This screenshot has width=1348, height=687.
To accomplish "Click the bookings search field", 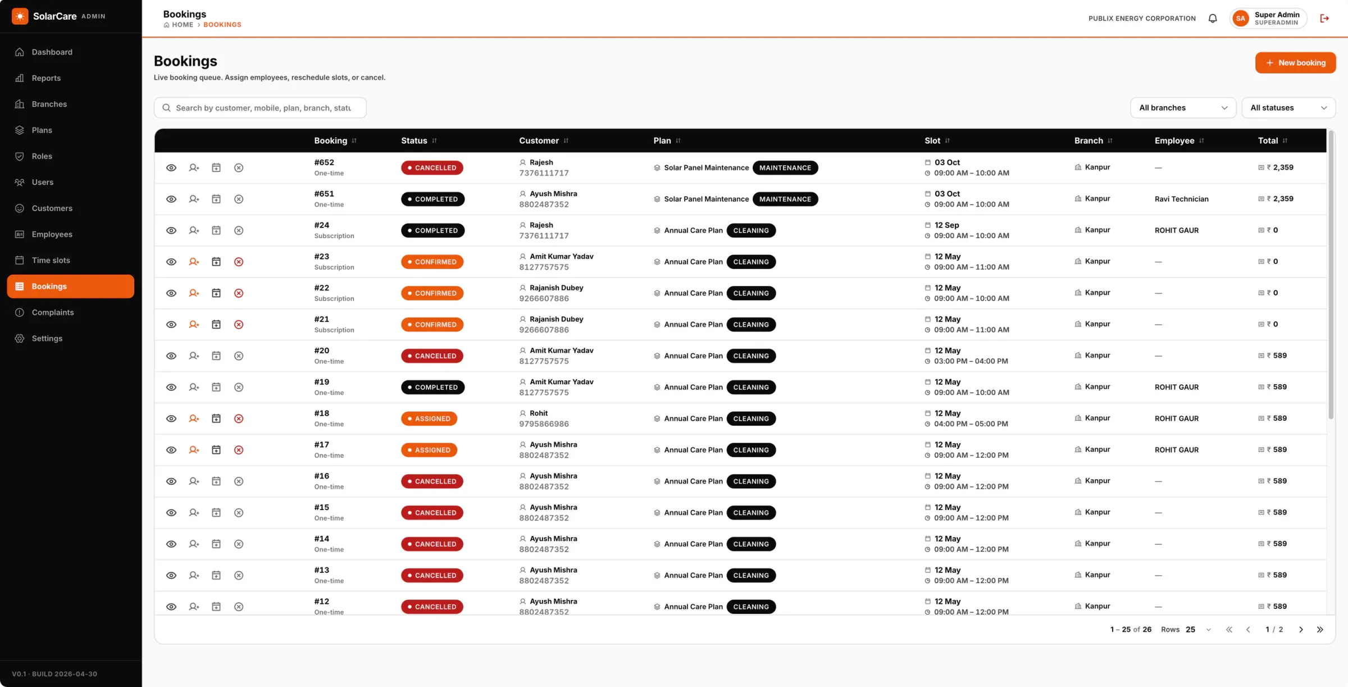I will click(x=260, y=108).
